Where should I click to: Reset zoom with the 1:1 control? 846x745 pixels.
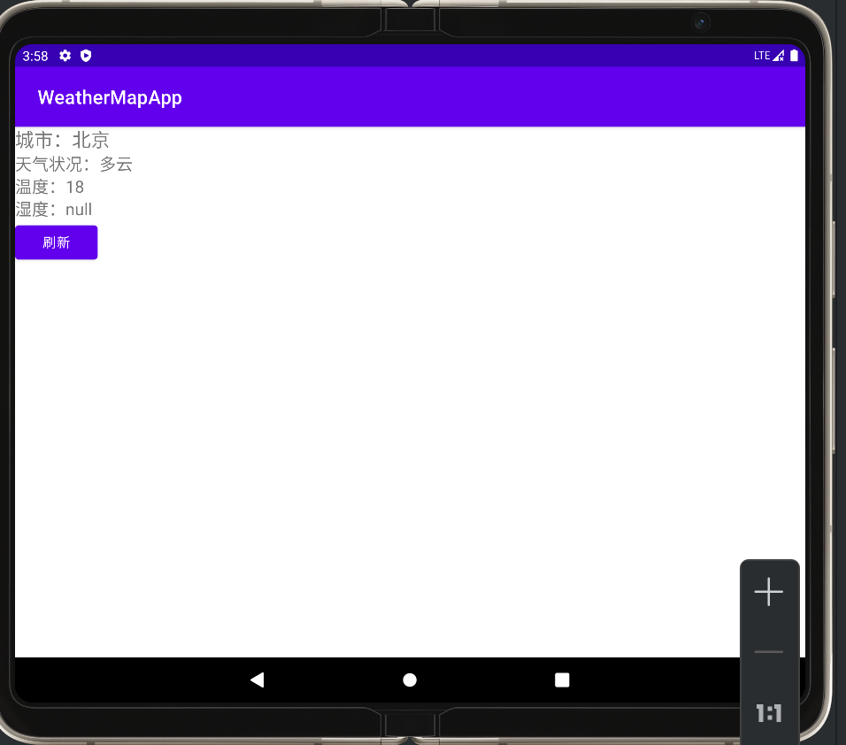point(768,712)
